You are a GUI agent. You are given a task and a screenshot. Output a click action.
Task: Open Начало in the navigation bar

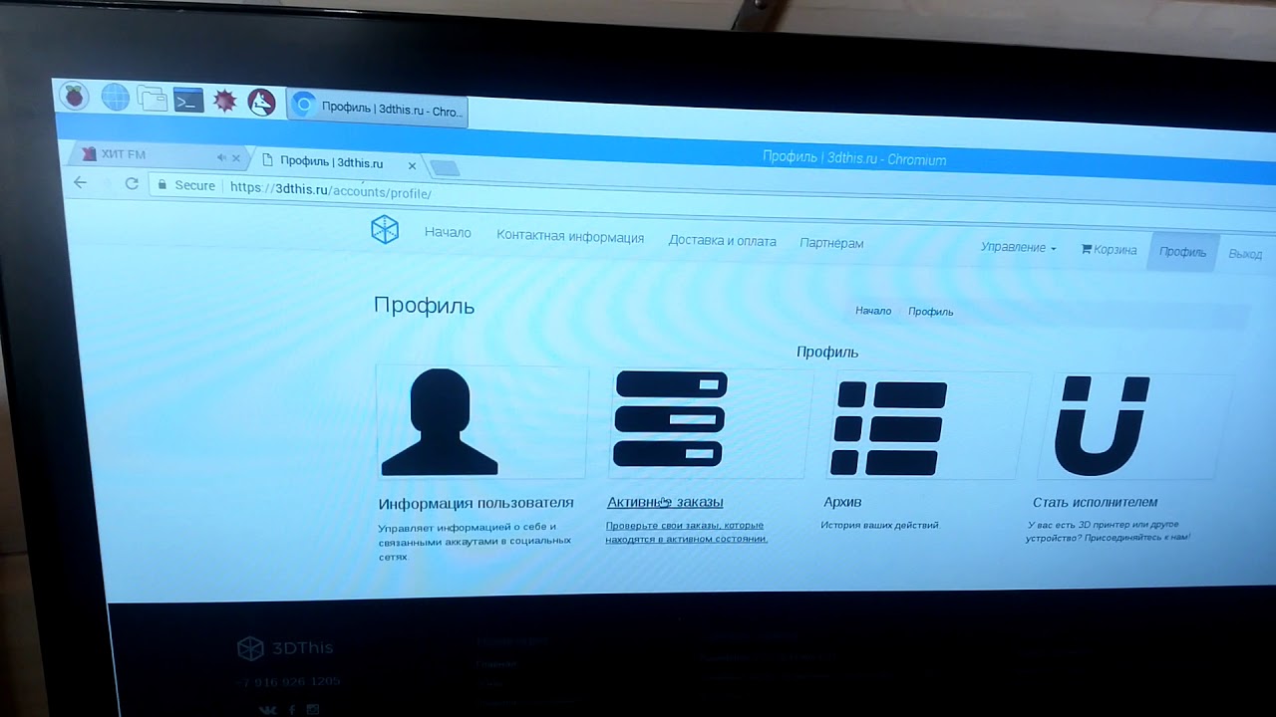(448, 232)
